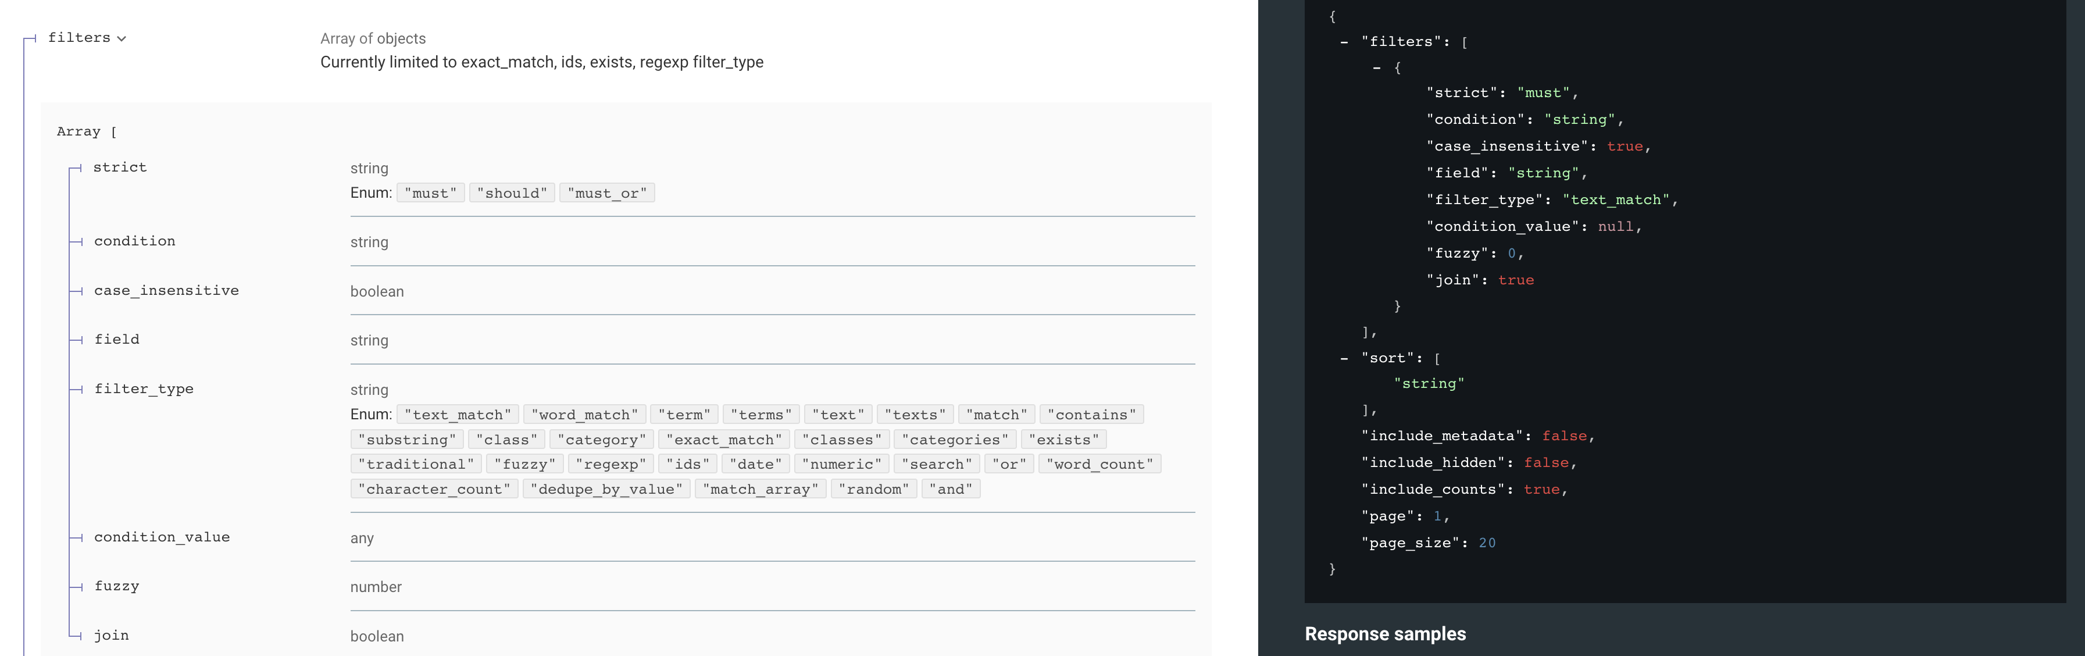Click the "word_match" enum value
Screen dimensions: 2085x656
point(584,415)
